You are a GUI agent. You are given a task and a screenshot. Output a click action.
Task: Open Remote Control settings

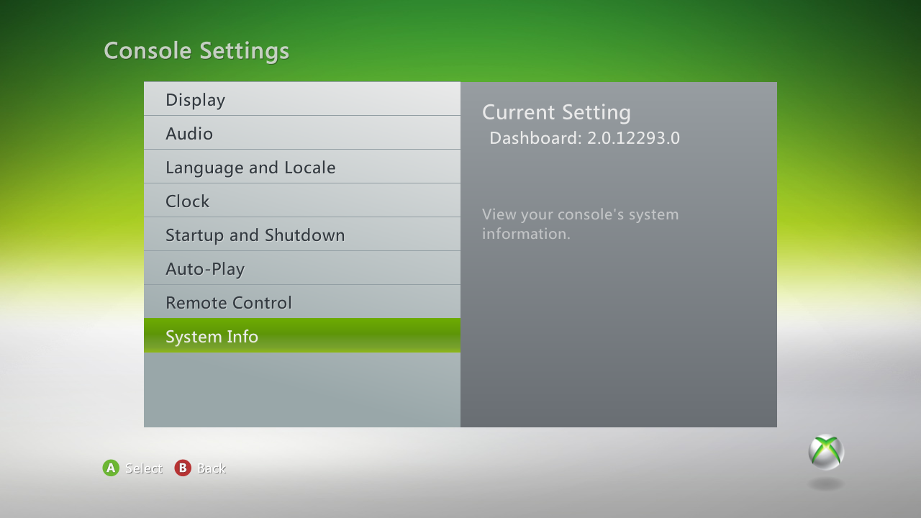(302, 301)
